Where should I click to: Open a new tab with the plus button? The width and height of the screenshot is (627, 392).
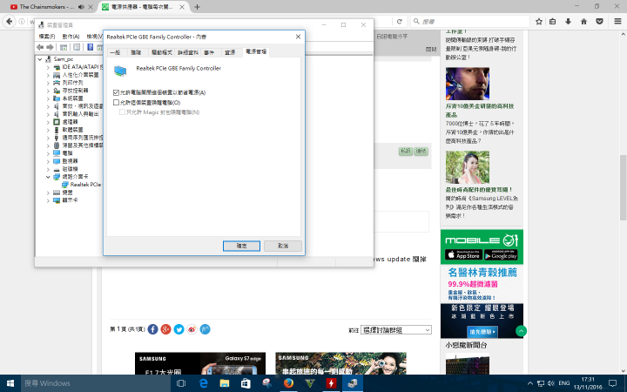(197, 7)
